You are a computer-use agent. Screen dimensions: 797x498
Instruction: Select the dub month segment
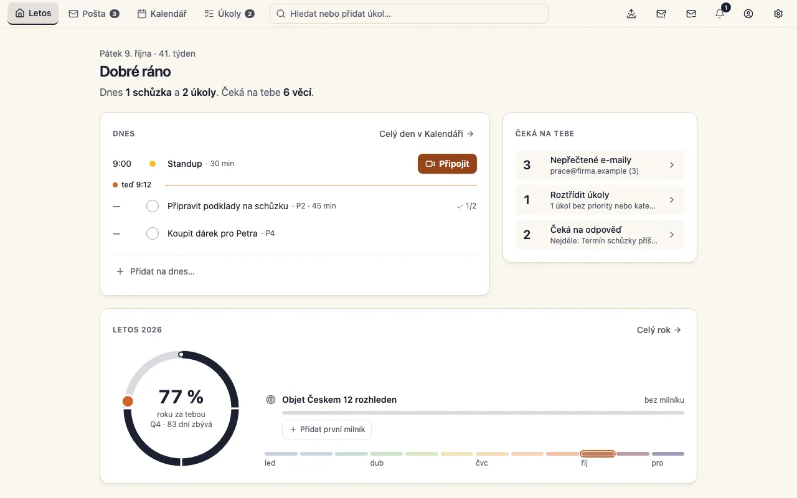click(x=387, y=454)
